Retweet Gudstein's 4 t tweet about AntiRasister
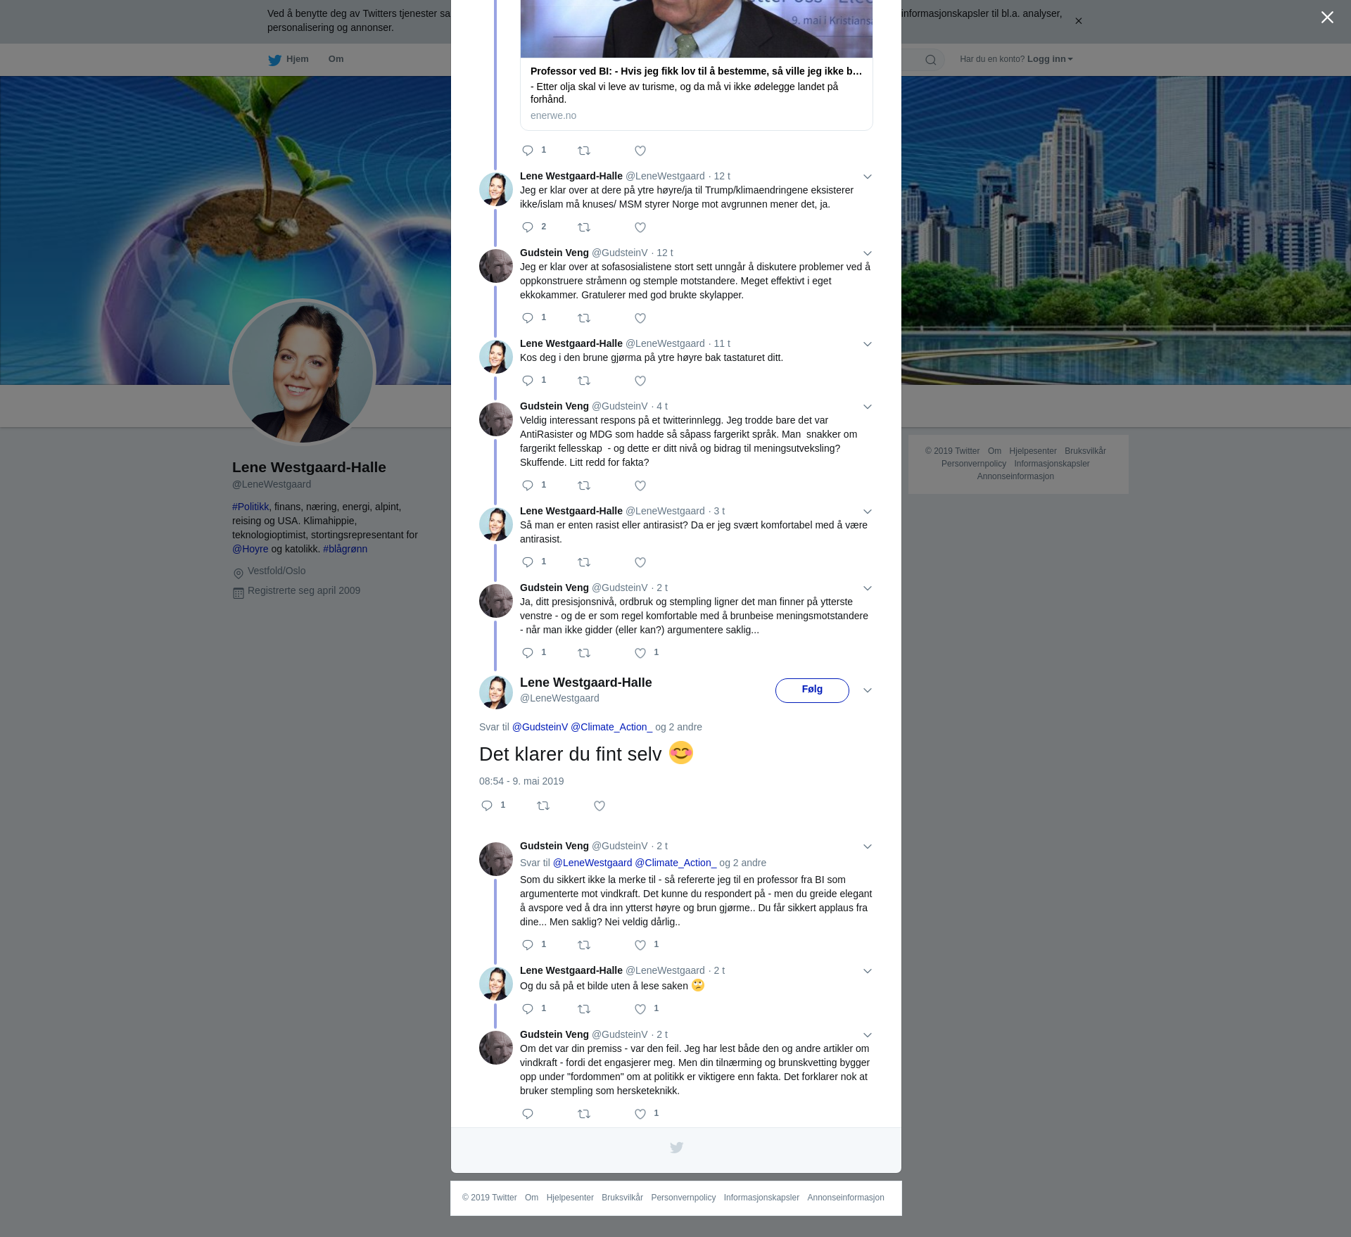The image size is (1351, 1237). click(x=584, y=486)
